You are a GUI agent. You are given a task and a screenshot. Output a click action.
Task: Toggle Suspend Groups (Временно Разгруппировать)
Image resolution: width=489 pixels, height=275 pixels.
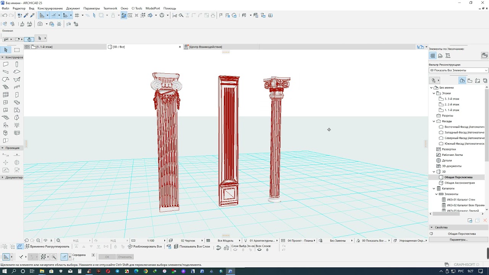[47, 247]
